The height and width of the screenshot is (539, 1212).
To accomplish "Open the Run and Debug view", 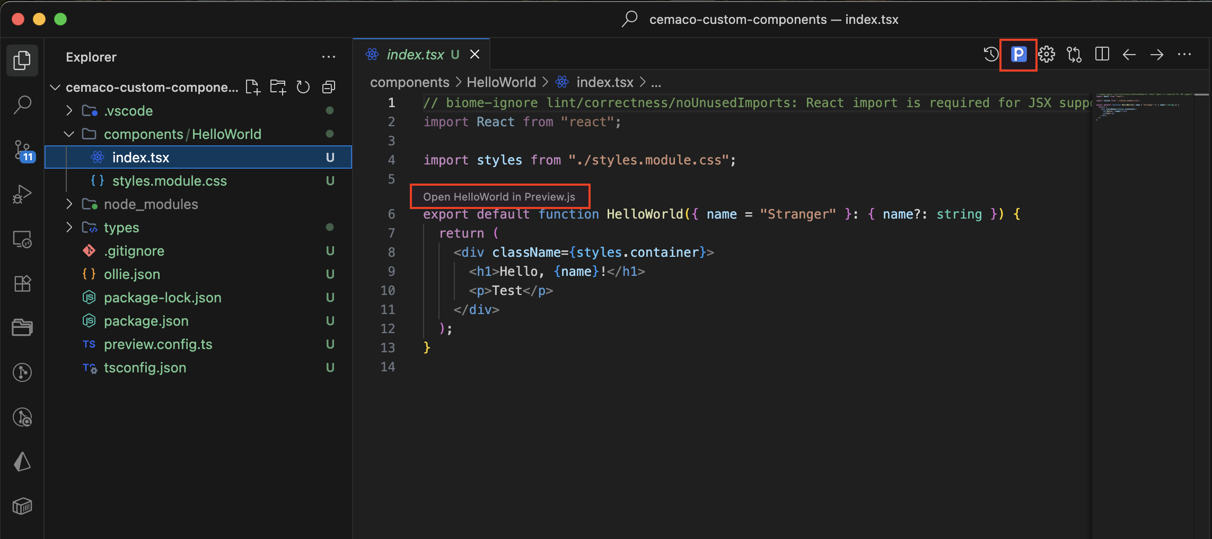I will point(22,194).
